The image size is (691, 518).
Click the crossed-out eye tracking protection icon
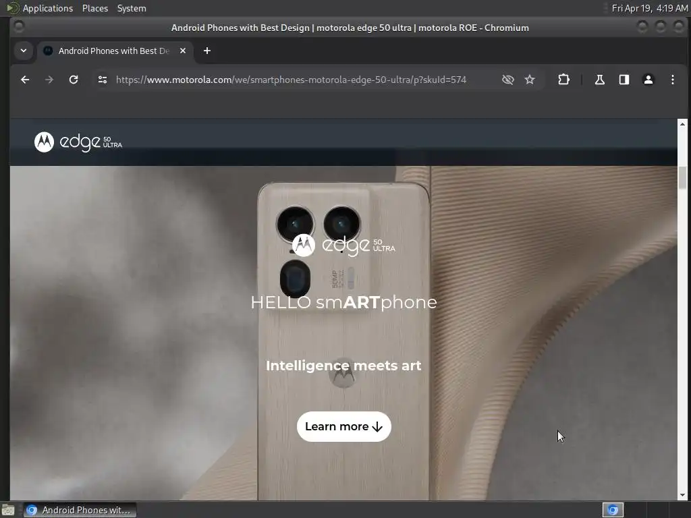tap(507, 80)
